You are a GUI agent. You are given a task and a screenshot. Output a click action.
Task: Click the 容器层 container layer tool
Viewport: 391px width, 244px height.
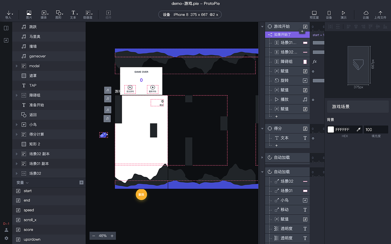(x=88, y=14)
